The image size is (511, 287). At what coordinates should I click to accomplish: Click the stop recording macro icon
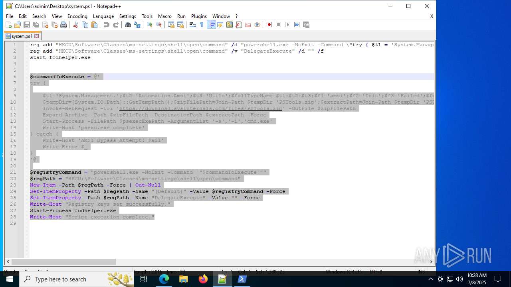[x=279, y=25]
